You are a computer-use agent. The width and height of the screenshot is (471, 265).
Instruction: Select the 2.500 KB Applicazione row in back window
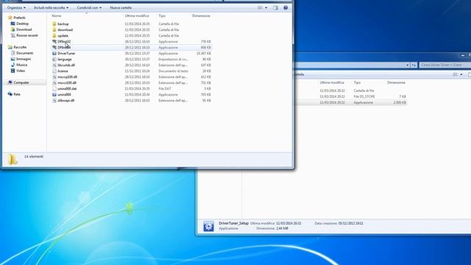point(350,102)
